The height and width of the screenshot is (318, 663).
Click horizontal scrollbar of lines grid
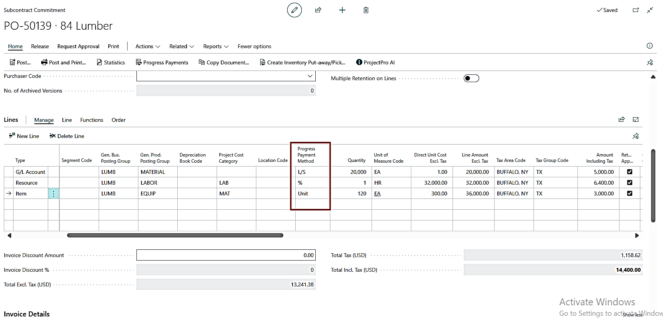175,235
